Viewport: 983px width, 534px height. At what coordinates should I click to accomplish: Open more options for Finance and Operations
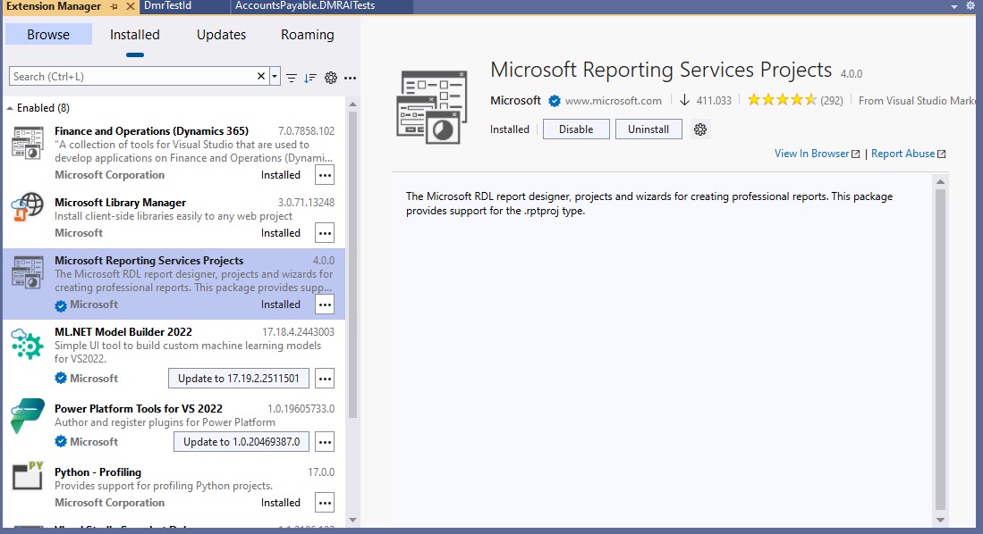(325, 175)
